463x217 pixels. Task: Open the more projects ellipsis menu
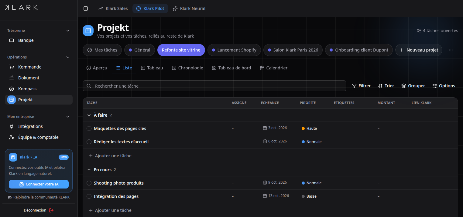tap(451, 50)
